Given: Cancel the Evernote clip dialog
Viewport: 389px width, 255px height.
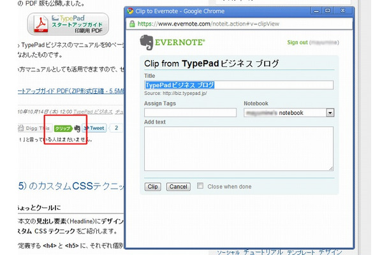Looking at the screenshot, I should pyautogui.click(x=178, y=187).
